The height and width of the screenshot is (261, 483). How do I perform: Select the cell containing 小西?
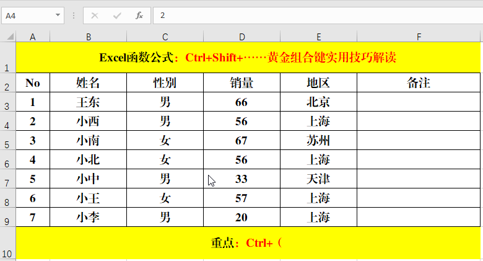pos(88,121)
